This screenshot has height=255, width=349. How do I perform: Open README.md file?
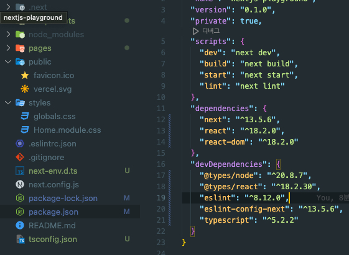[x=52, y=225]
